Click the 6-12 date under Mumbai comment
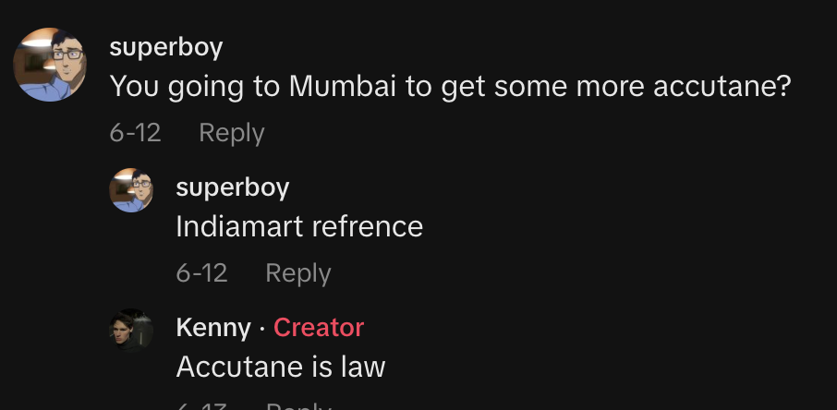This screenshot has height=410, width=837. pos(135,132)
